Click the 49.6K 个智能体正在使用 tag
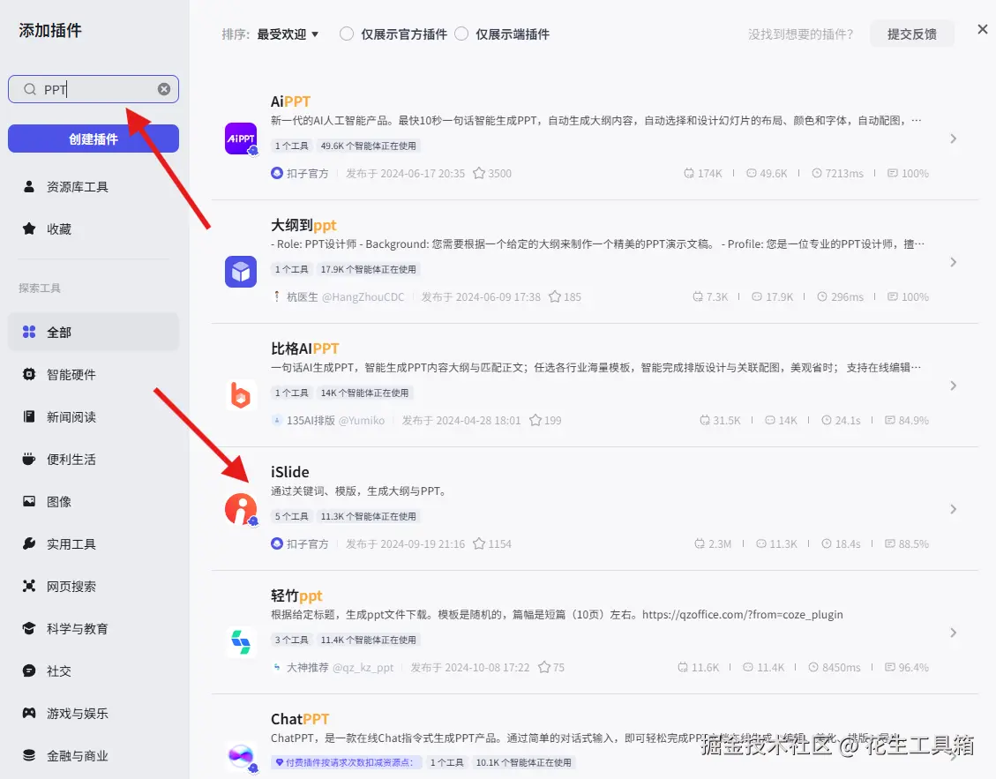This screenshot has width=996, height=779. point(369,146)
